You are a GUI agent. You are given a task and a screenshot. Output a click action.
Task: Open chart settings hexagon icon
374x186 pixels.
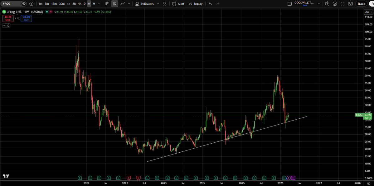[x=335, y=4]
